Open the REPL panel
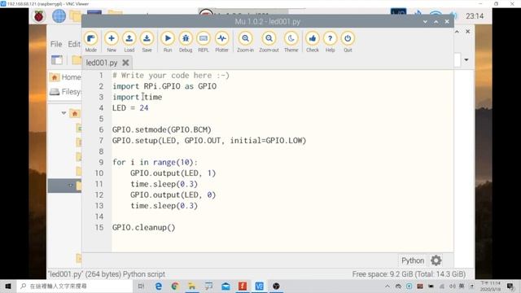This screenshot has height=293, width=521. tap(204, 42)
